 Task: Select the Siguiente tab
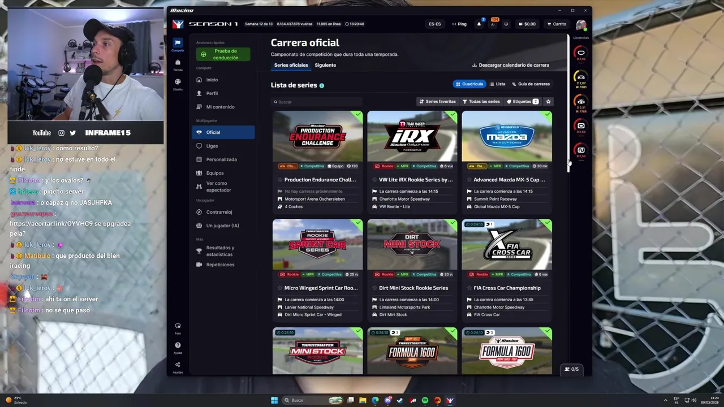(x=325, y=65)
